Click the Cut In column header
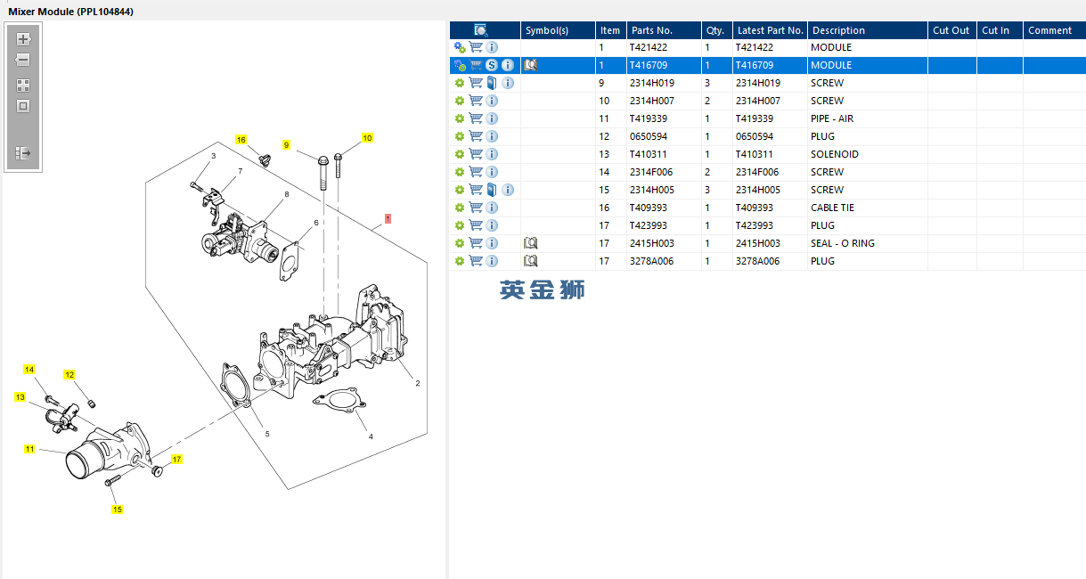Screen dimensions: 1086x579 click(1000, 30)
